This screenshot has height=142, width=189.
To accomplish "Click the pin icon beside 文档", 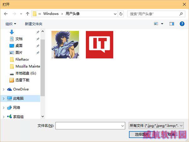I will [x=38, y=39].
